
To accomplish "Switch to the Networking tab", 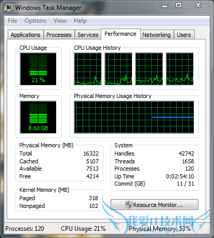I will 156,35.
